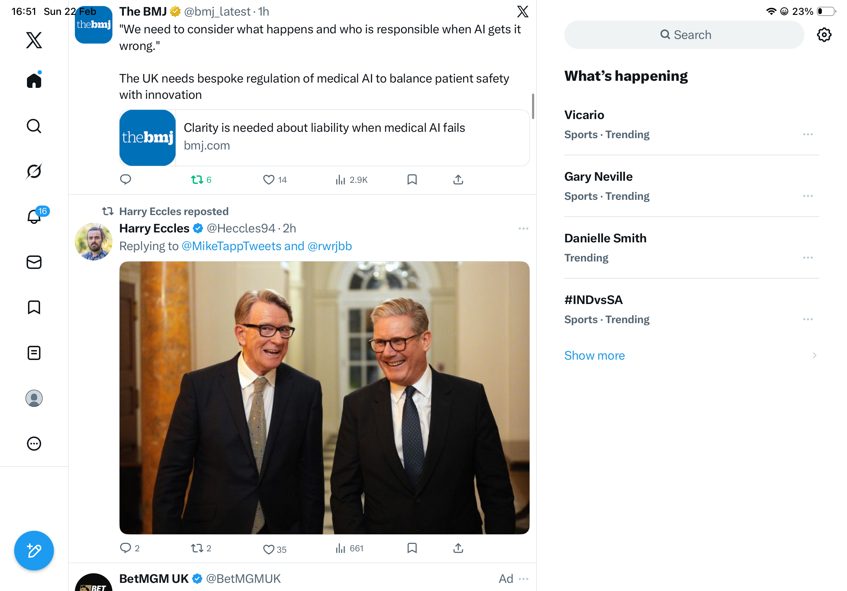Open Bookmarks tab in sidebar
Screen dimensions: 847x591
coord(34,307)
